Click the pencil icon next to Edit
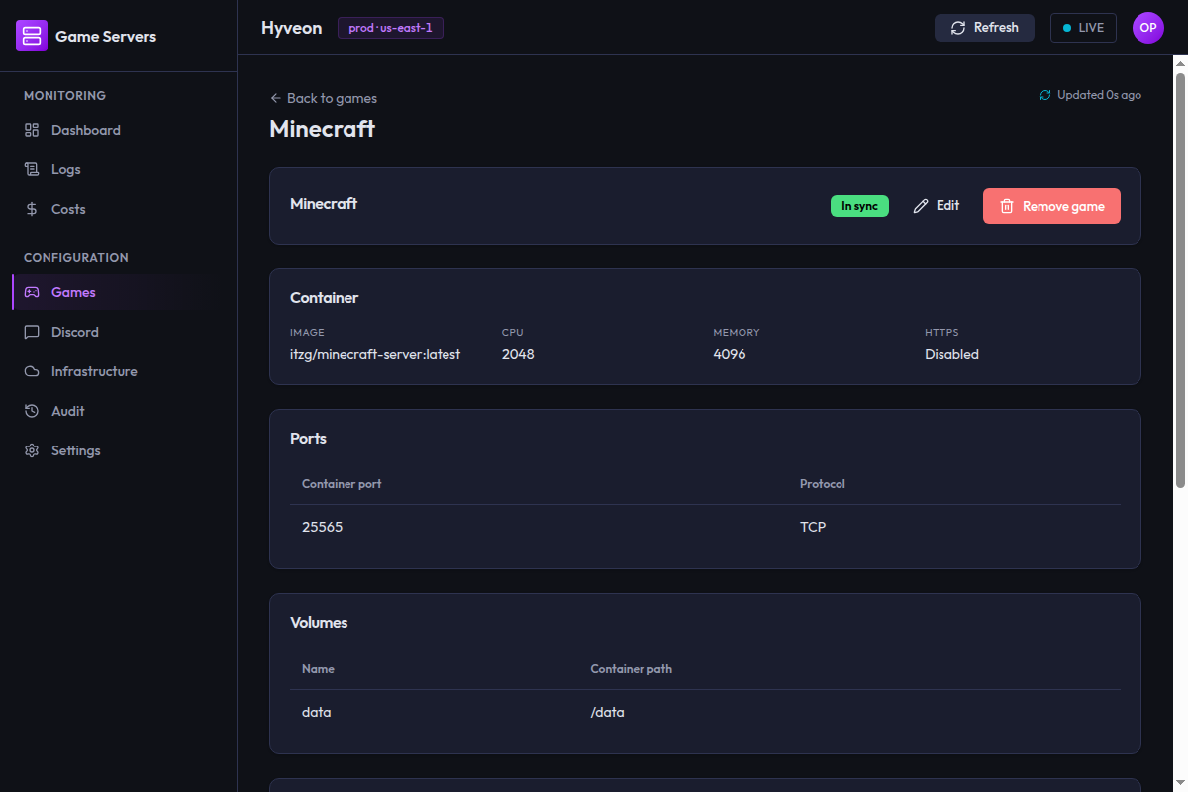 pos(921,206)
